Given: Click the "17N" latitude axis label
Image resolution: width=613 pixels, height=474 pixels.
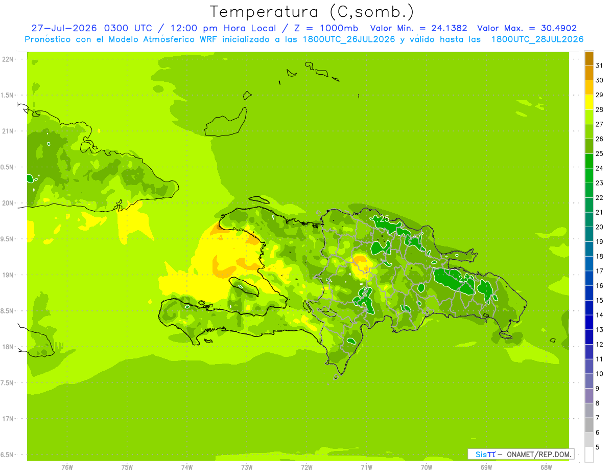Looking at the screenshot, I should [9, 419].
